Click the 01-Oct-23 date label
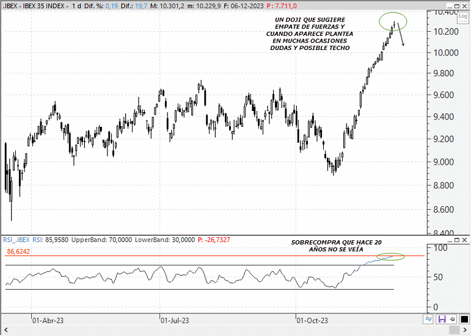Viewport: 471px width, 336px height. point(312,320)
